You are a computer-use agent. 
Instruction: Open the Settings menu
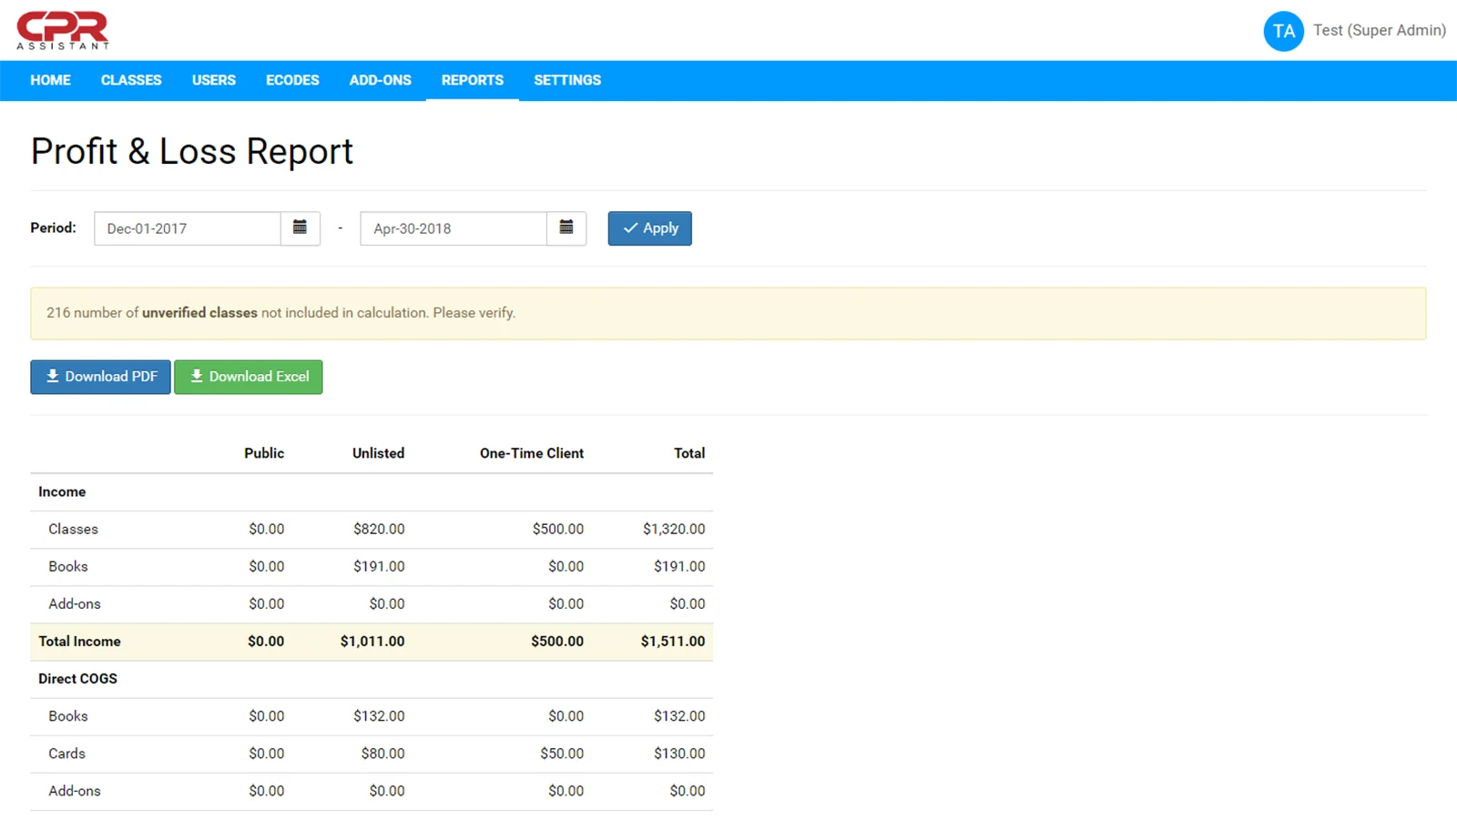[x=567, y=80]
